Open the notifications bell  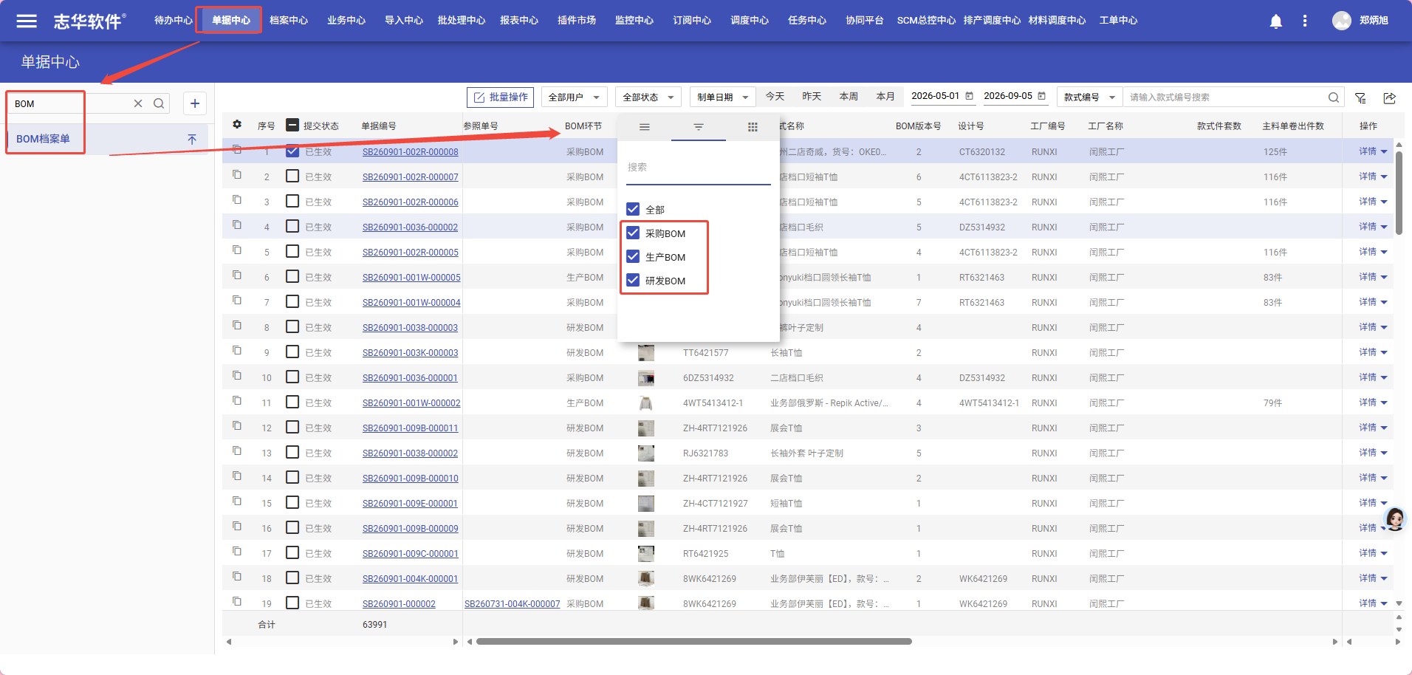tap(1275, 21)
